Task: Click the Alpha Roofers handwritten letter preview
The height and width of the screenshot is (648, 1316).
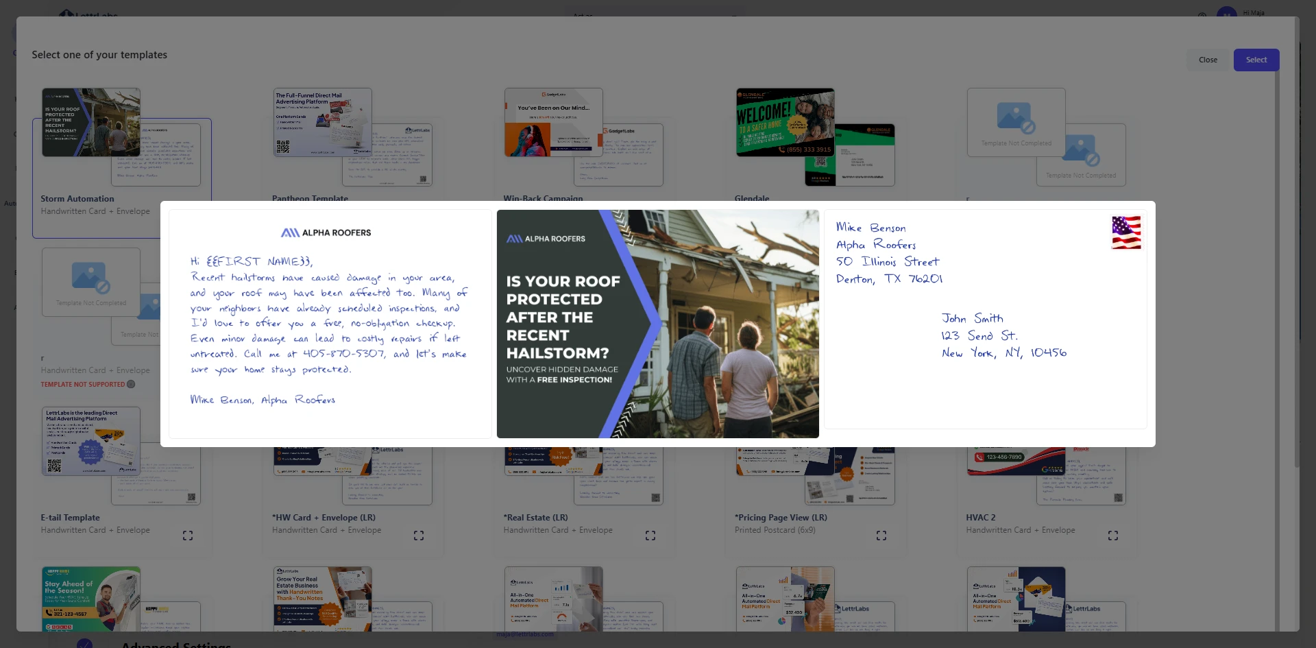Action: [x=330, y=324]
